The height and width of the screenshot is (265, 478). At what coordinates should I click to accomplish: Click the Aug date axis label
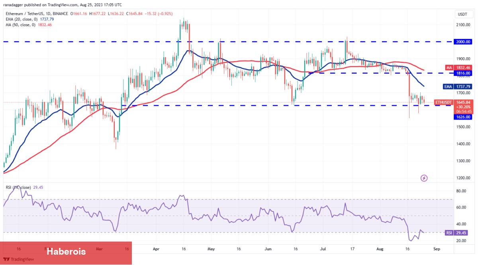pyautogui.click(x=380, y=249)
